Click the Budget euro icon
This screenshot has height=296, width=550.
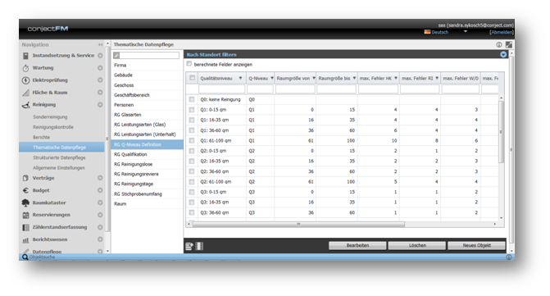(x=25, y=190)
